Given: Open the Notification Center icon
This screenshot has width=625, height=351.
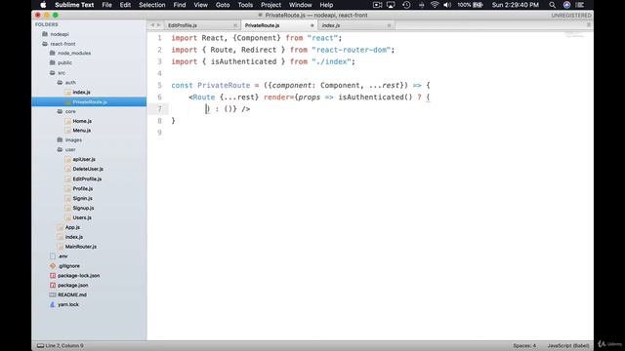Looking at the screenshot, I should point(580,5).
